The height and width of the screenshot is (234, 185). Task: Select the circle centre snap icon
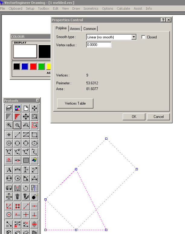pyautogui.click(x=9, y=215)
